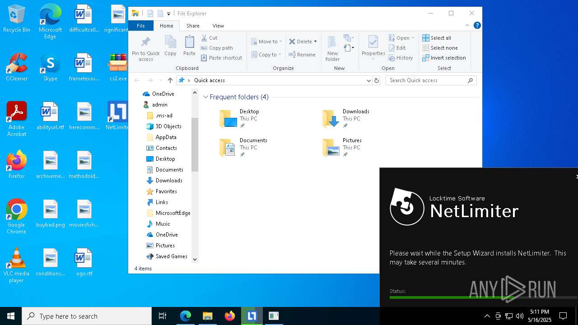578x325 pixels.
Task: Collapse the ribbon with chevron
Action: click(x=467, y=26)
